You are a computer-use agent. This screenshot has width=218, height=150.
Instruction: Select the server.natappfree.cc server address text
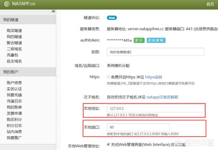146,29
